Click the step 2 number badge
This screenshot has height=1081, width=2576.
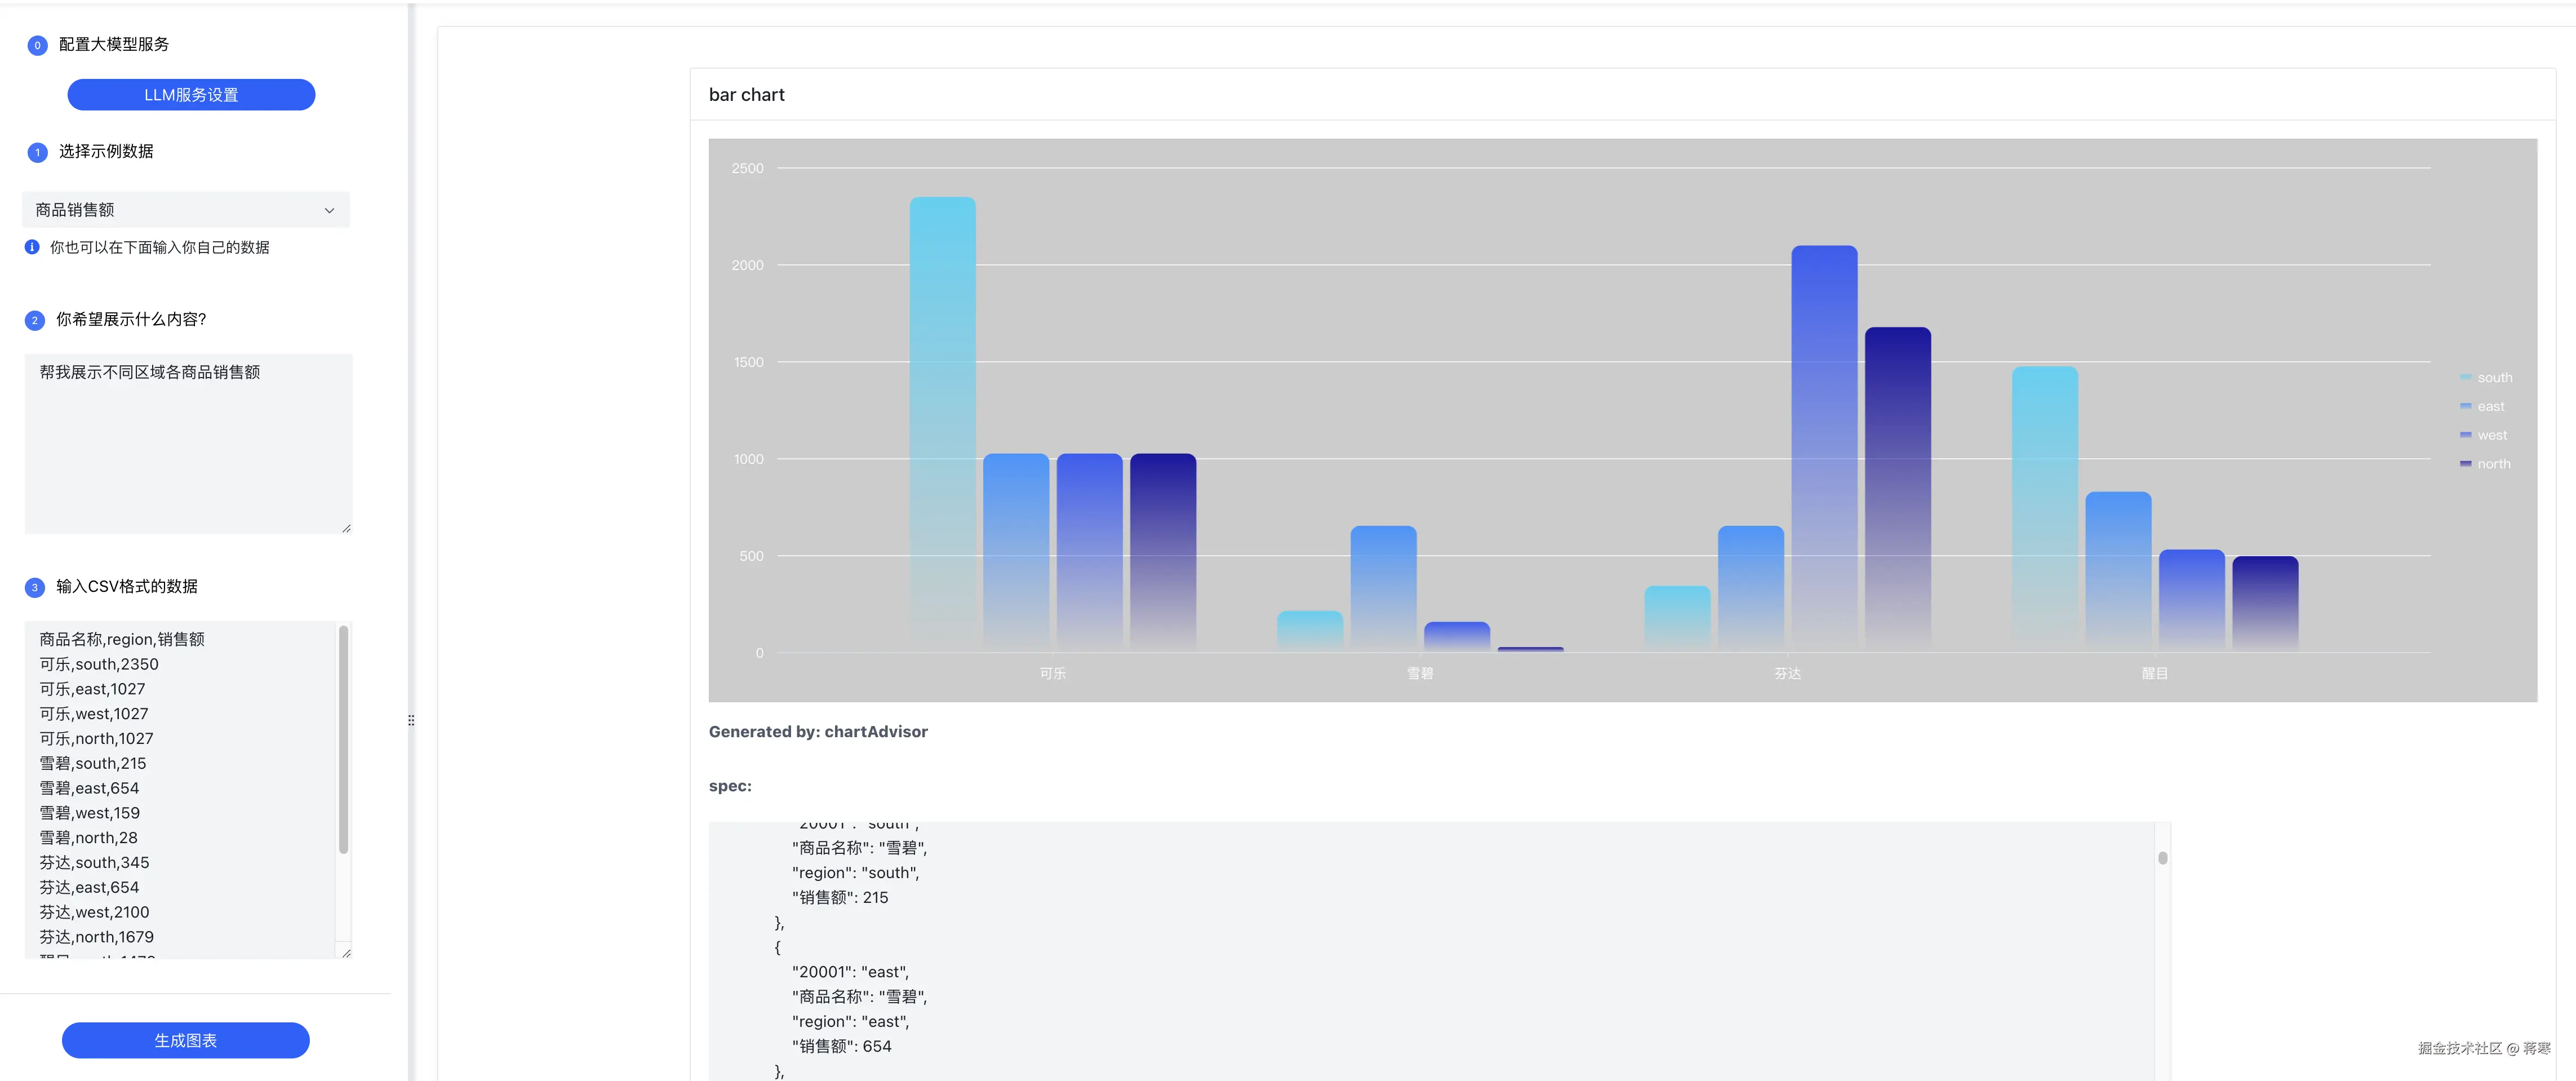(x=35, y=320)
